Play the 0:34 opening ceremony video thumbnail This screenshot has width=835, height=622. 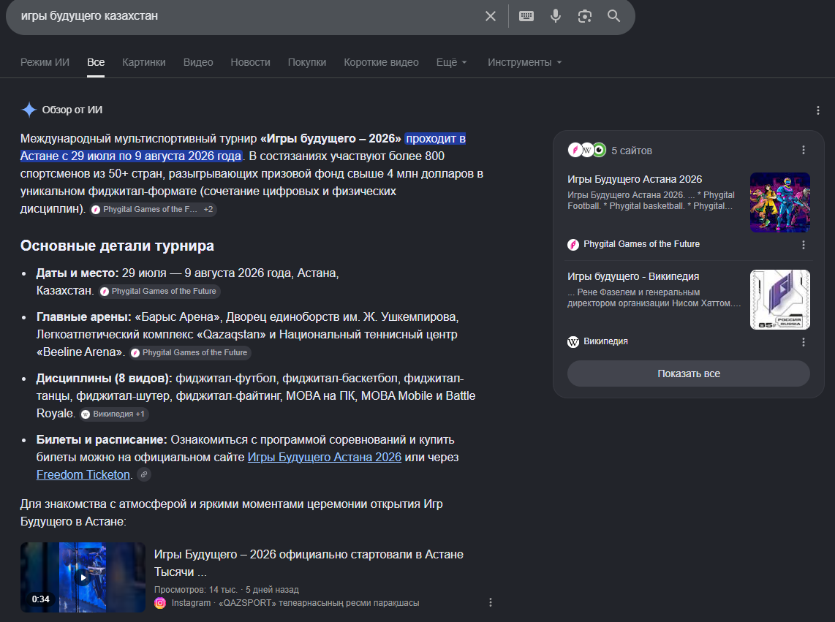[x=83, y=577]
